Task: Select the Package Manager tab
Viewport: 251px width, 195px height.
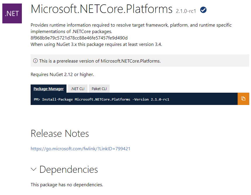Action: (48, 89)
